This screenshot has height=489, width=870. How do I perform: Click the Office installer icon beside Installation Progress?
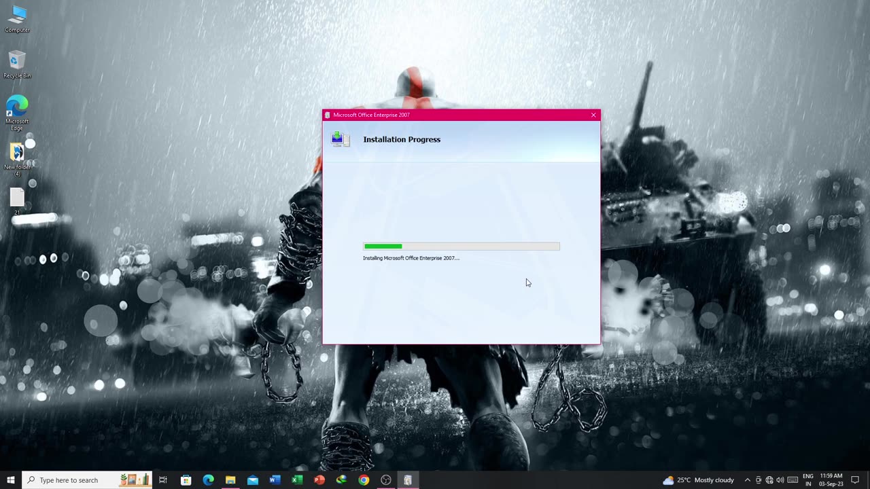341,139
